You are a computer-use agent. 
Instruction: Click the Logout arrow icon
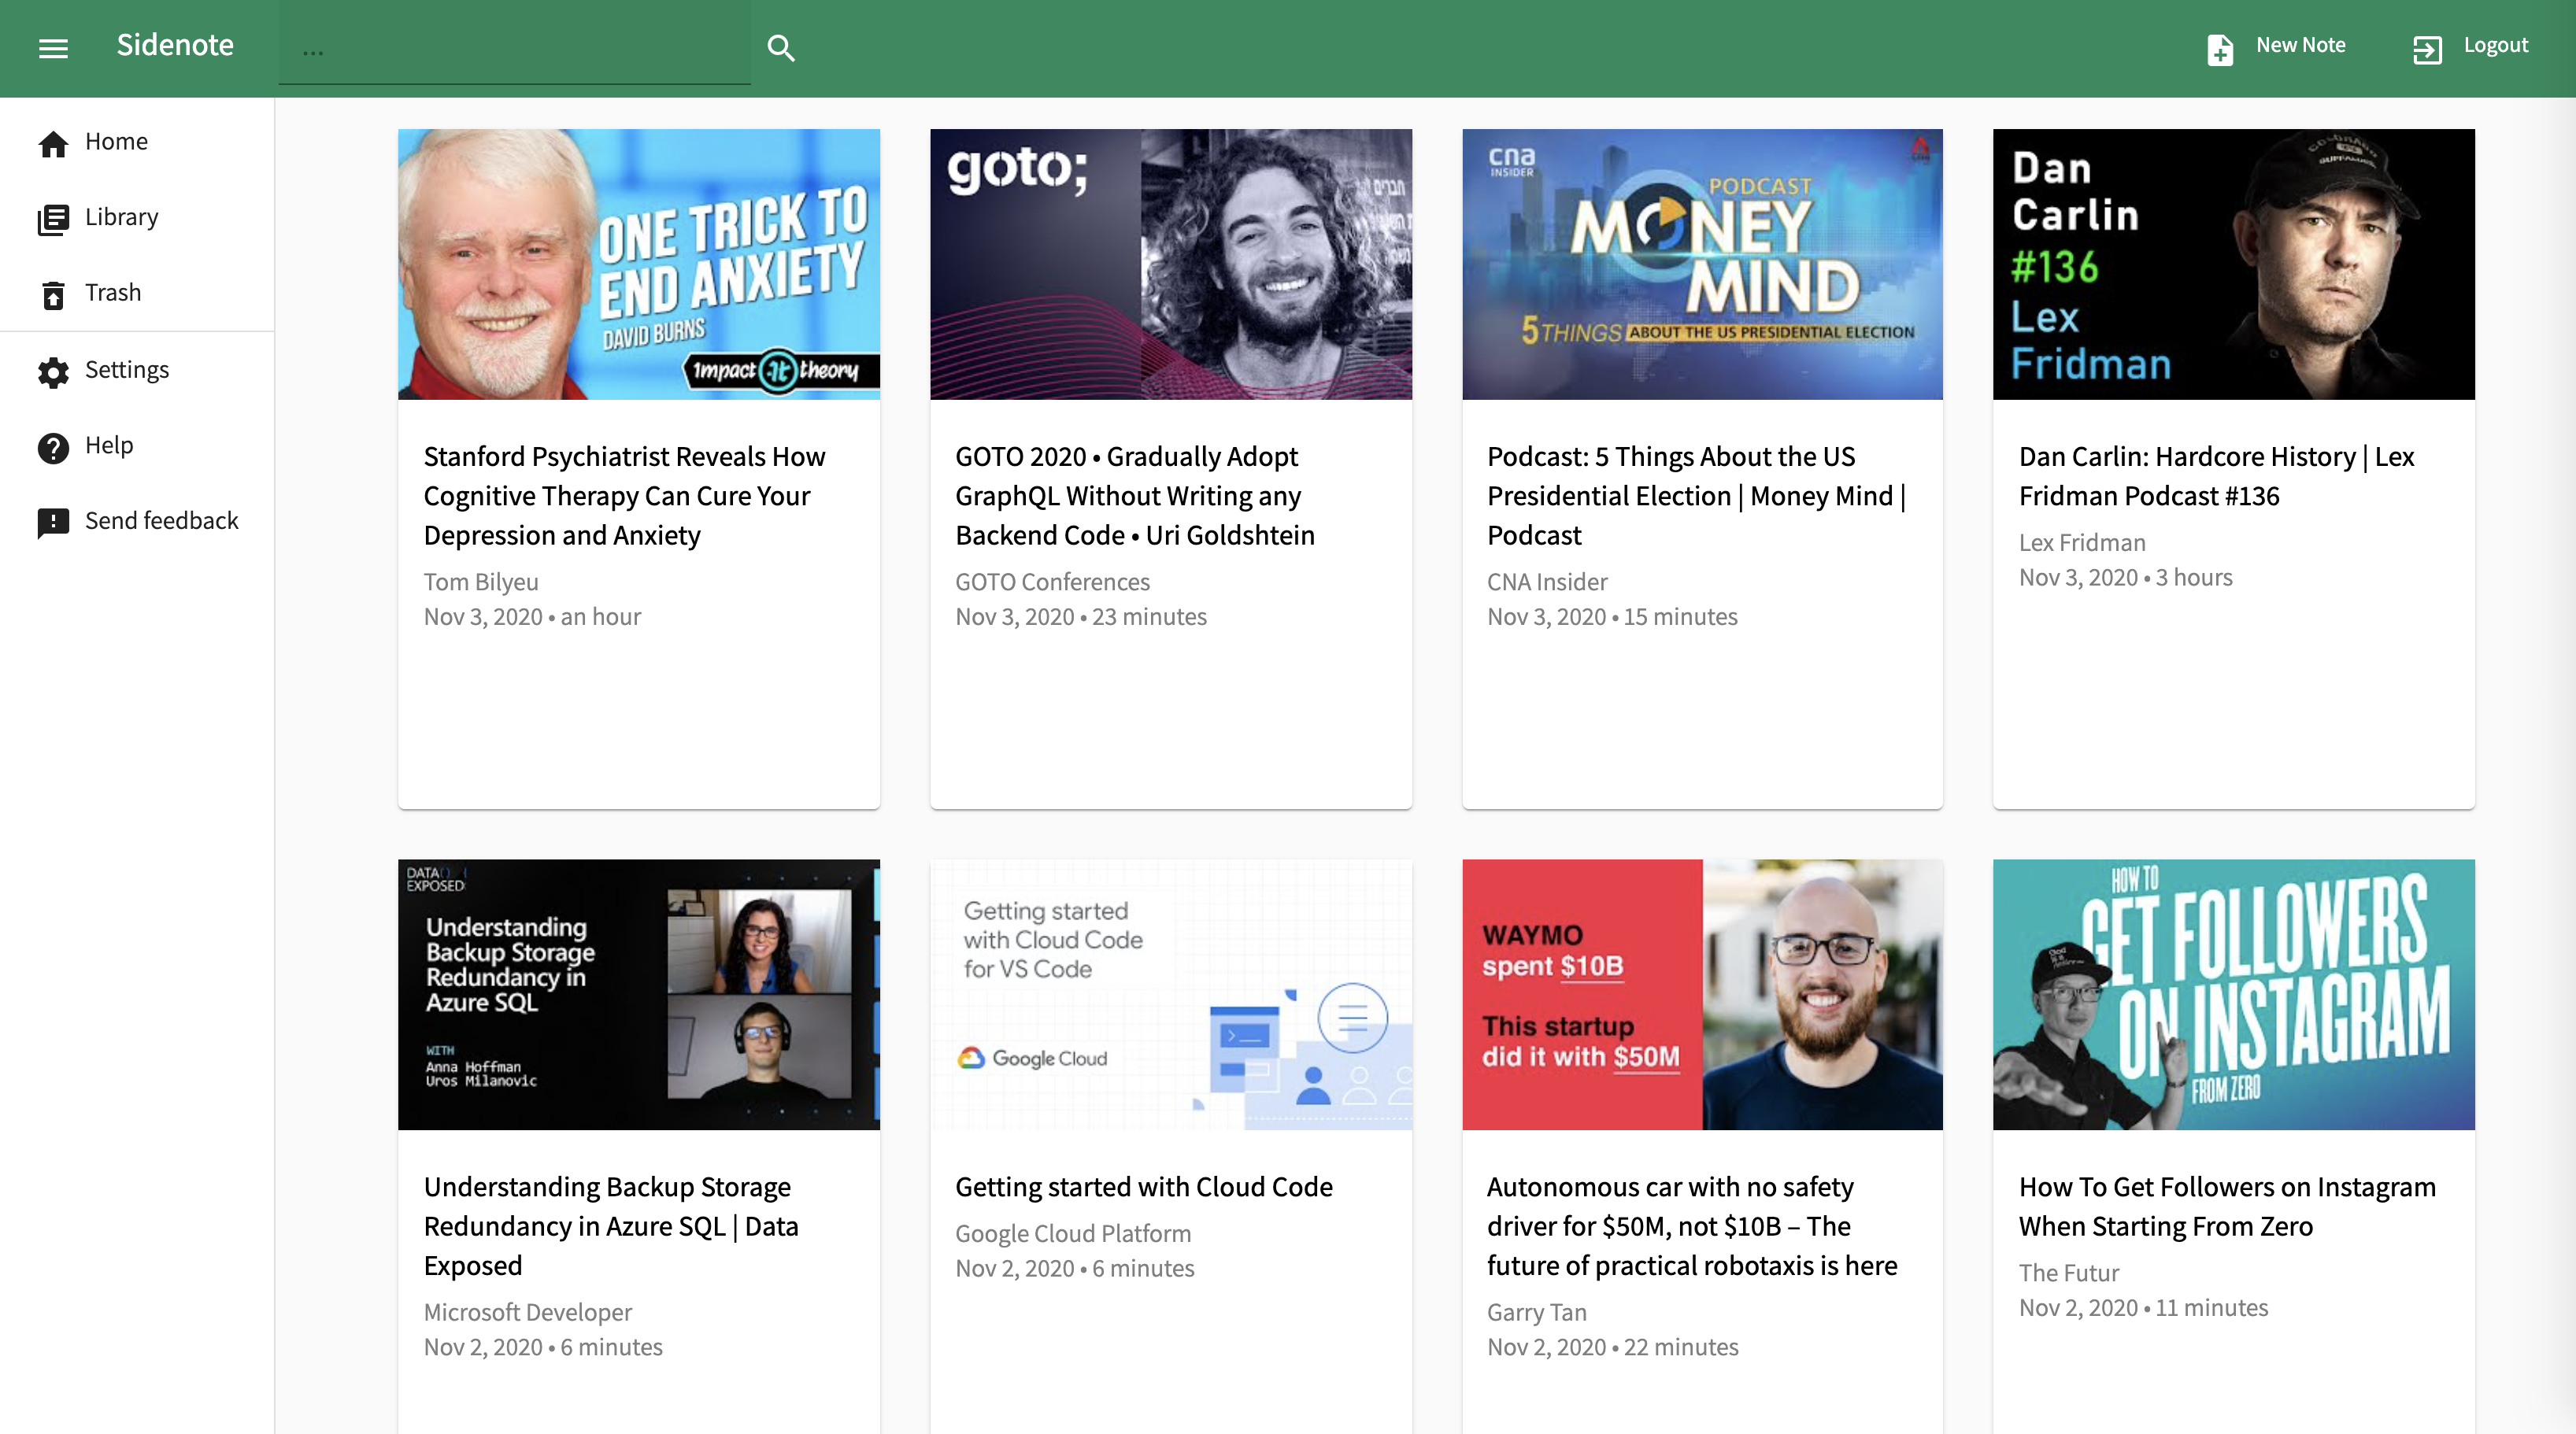click(2427, 49)
